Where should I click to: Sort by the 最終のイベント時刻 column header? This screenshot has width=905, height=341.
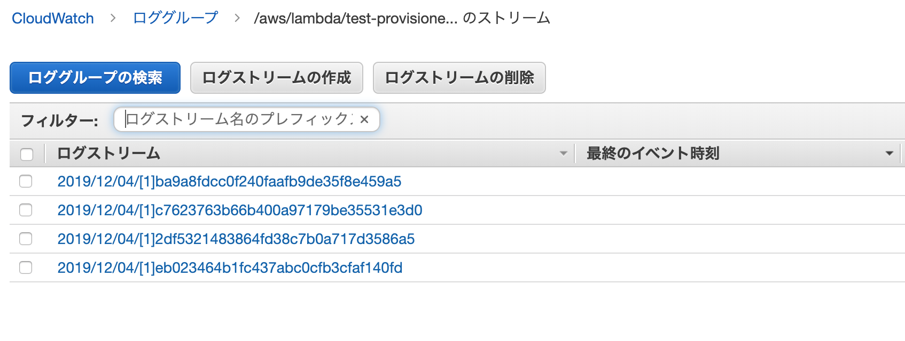653,153
